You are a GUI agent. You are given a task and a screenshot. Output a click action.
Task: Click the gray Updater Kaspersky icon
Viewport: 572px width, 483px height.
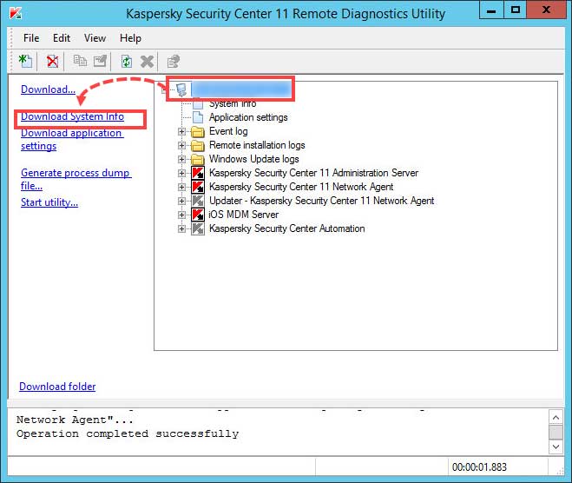pos(198,201)
